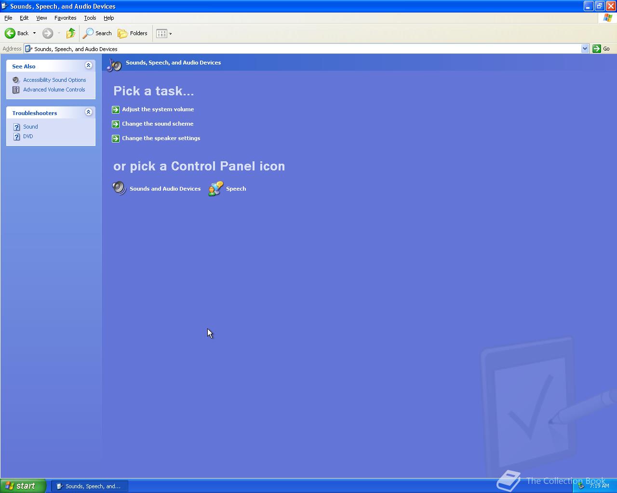Image resolution: width=617 pixels, height=493 pixels.
Task: Open Advanced Volume Controls link
Action: pyautogui.click(x=54, y=90)
